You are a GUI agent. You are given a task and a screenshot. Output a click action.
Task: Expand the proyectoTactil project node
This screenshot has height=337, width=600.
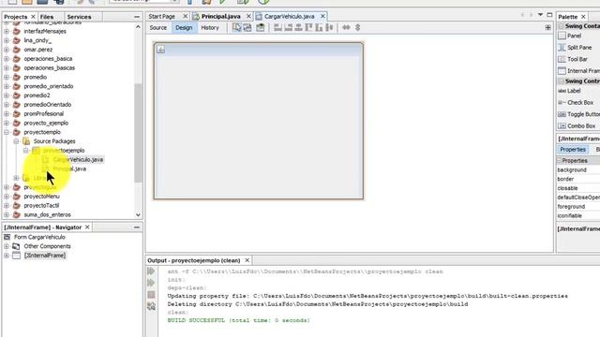point(7,206)
